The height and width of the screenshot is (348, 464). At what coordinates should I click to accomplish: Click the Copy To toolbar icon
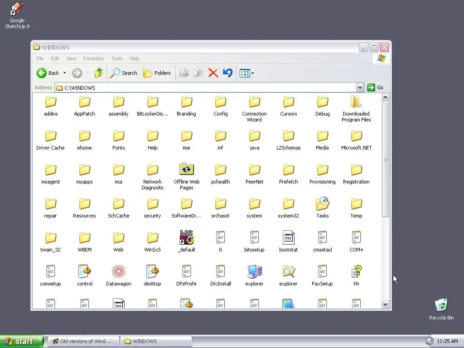click(198, 73)
